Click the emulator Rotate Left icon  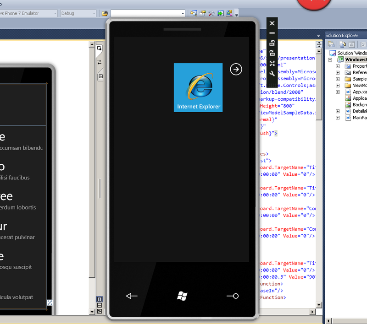coord(272,43)
